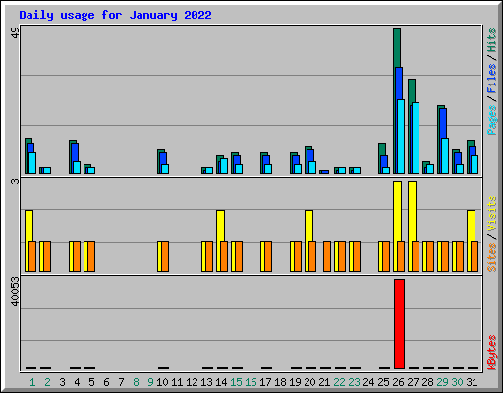Click the day "1" label on the x-axis
503x393 pixels.
[x=32, y=382]
